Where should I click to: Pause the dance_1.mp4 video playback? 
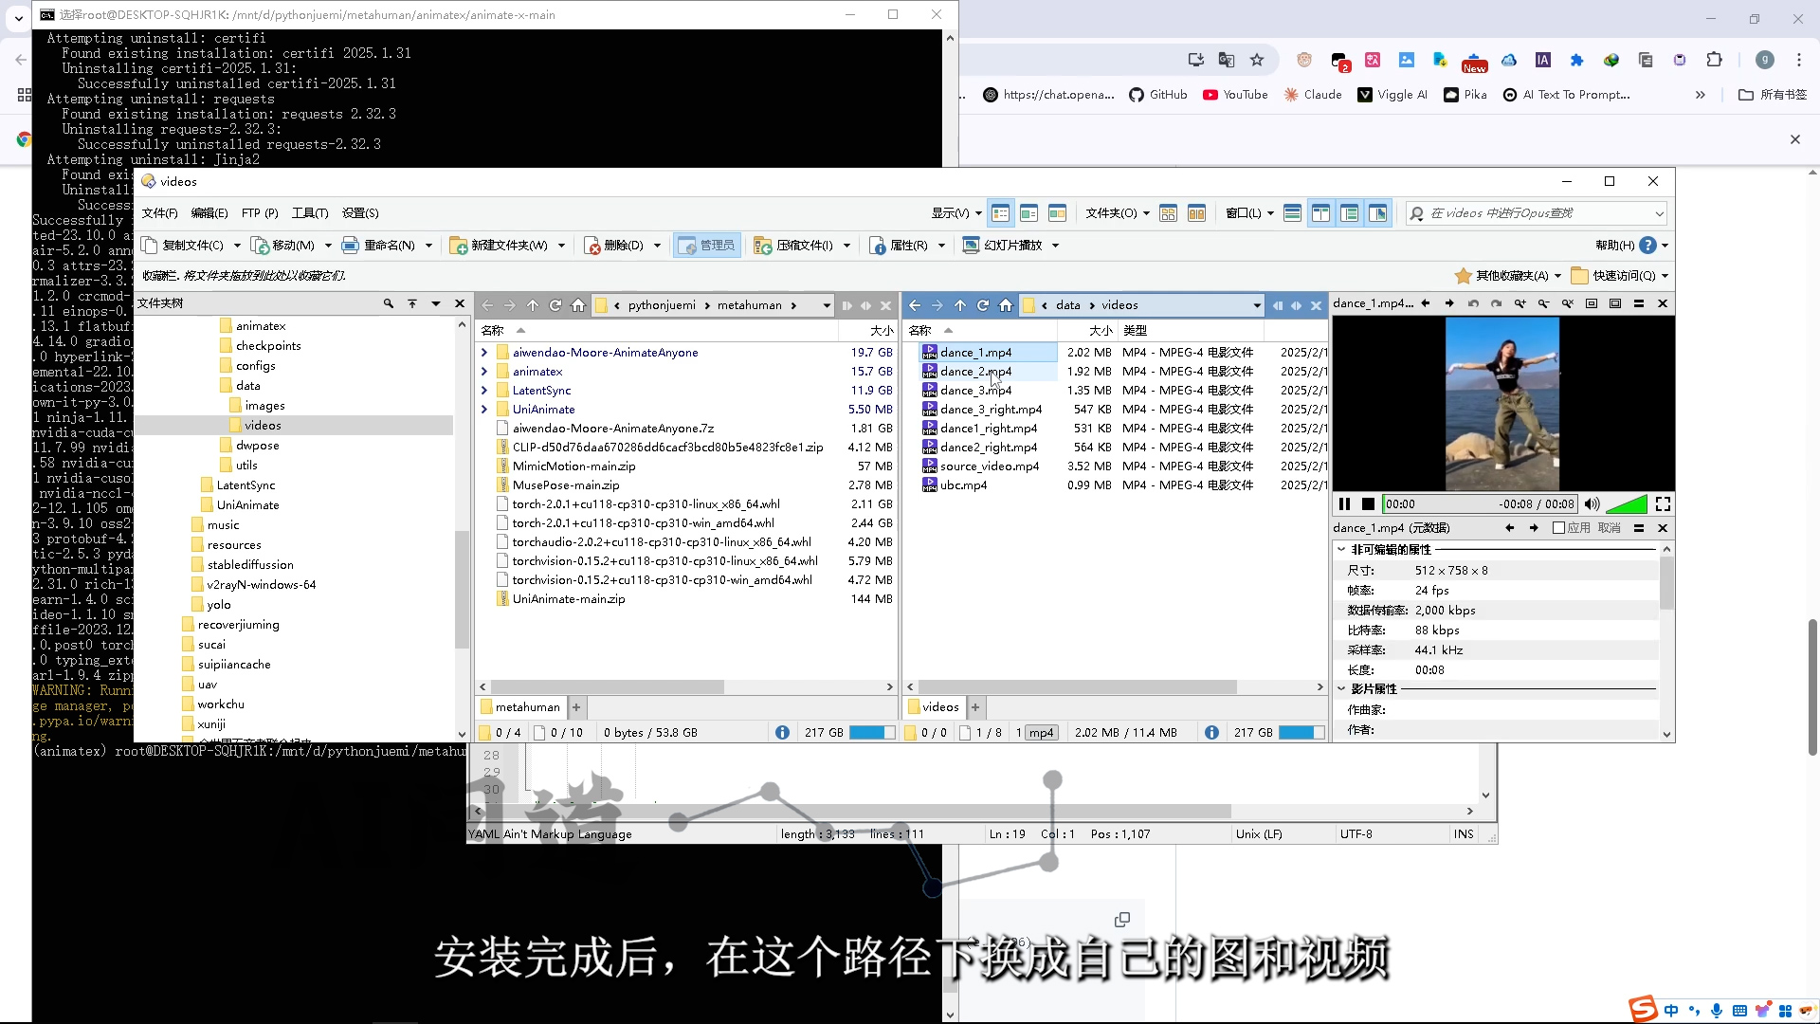pos(1344,504)
